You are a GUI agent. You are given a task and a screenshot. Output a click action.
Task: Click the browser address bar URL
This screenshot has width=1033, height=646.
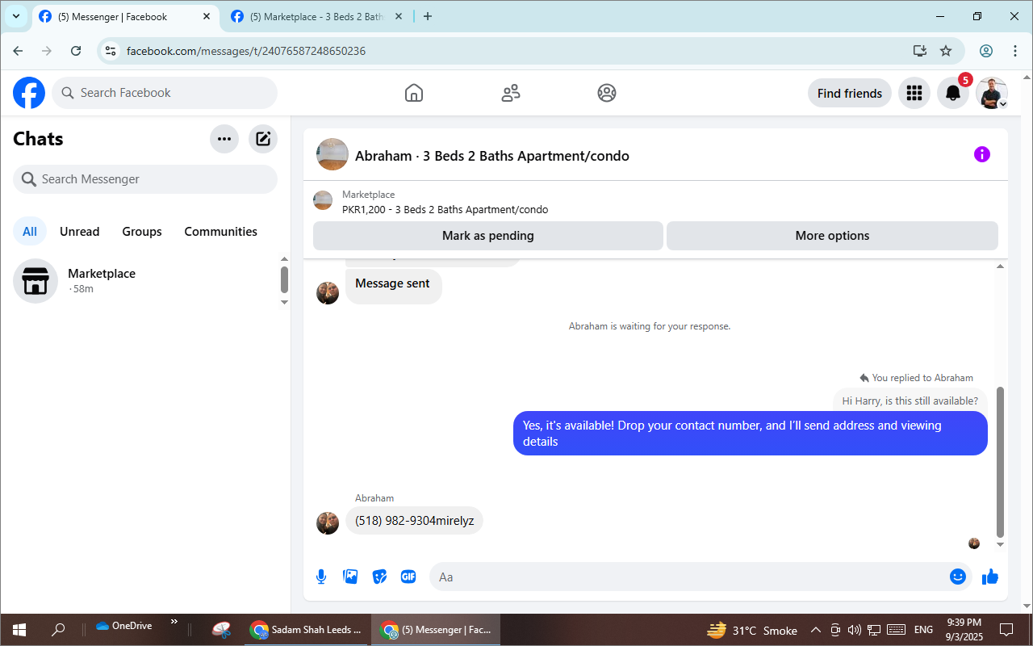point(246,51)
